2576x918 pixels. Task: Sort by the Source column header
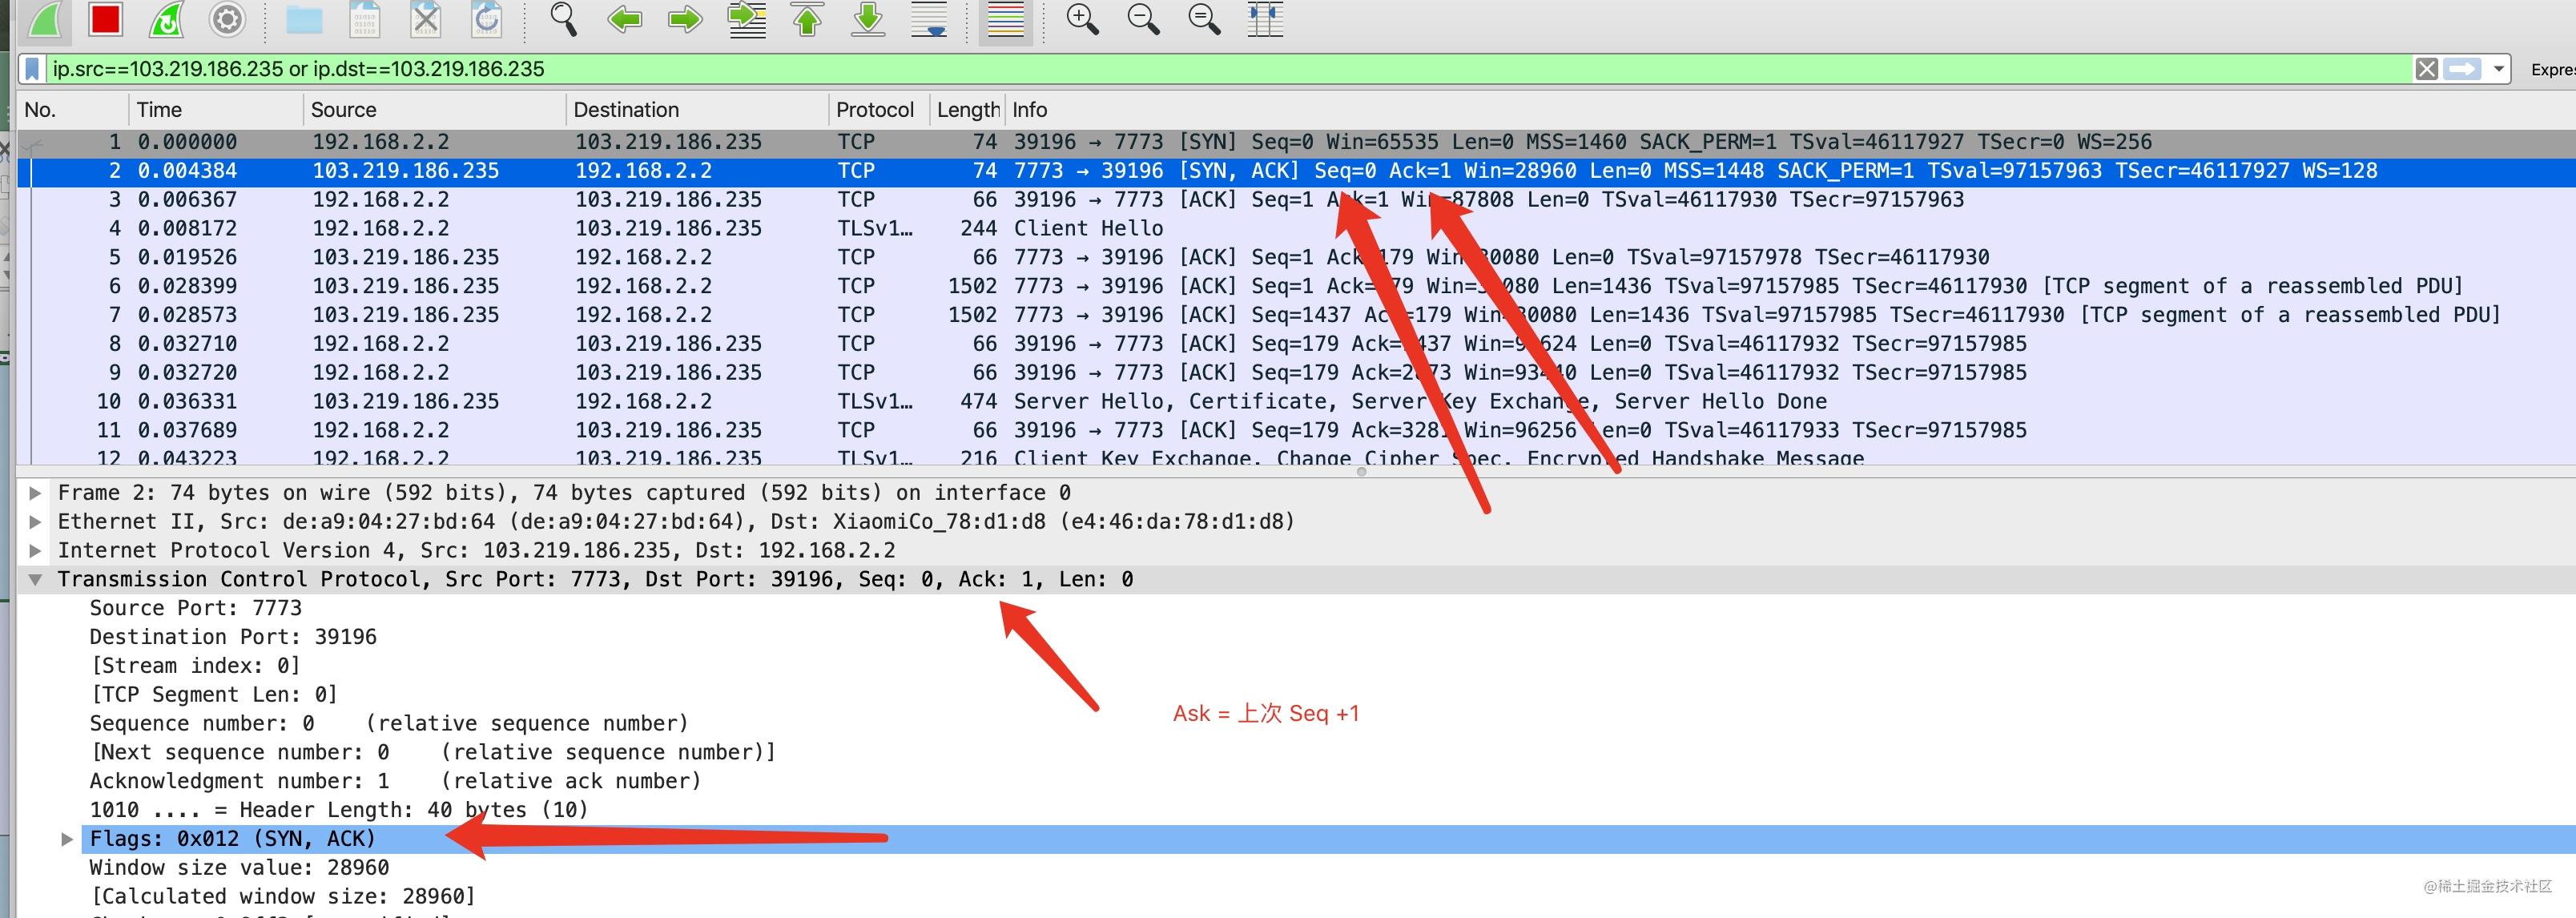434,110
